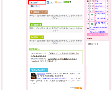Click the Twitter bird icon in the blue header
112x90 pixels.
[x=32, y=70]
